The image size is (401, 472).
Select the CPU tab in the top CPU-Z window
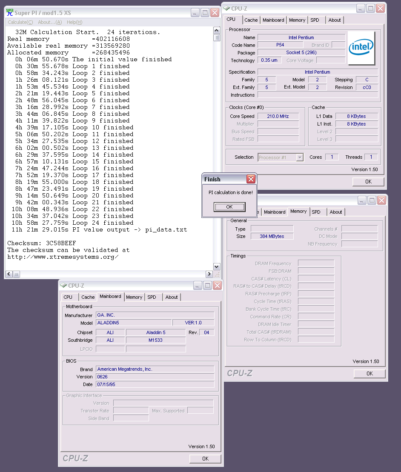click(x=231, y=19)
